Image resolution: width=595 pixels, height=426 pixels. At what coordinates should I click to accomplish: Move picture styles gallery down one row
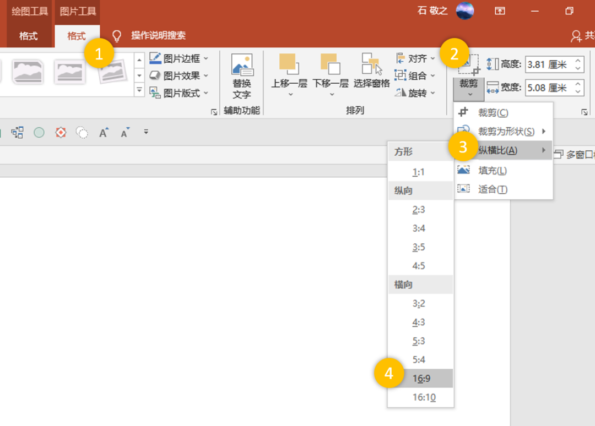point(139,75)
